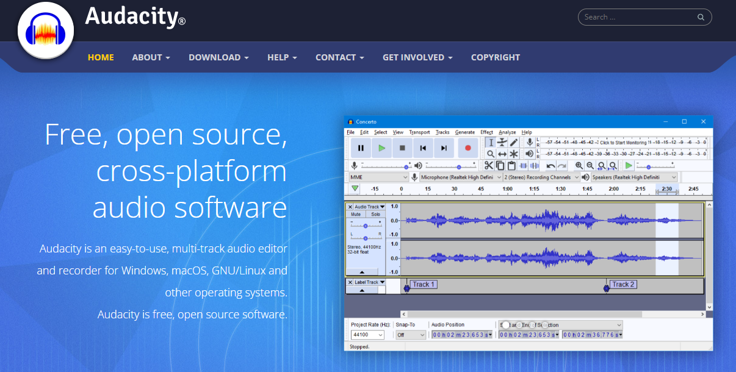736x372 pixels.
Task: Expand the DOWNLOAD navigation menu
Action: [218, 57]
